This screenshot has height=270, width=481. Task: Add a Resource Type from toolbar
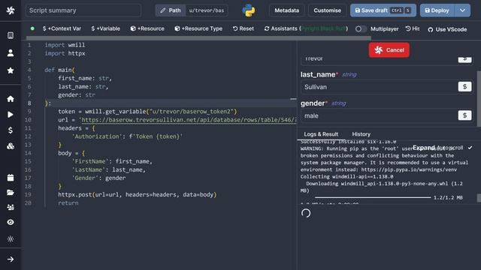point(198,28)
